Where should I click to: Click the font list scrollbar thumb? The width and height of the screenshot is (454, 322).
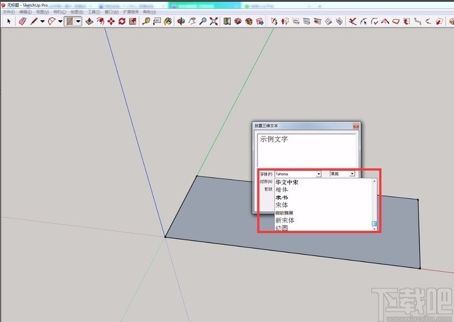point(374,223)
